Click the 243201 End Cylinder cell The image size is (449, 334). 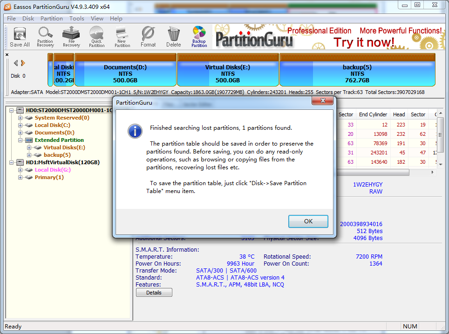373,153
